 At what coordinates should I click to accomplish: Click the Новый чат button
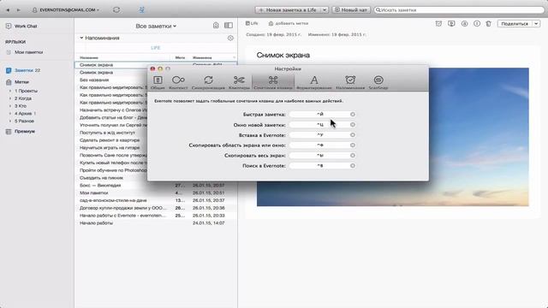351,10
